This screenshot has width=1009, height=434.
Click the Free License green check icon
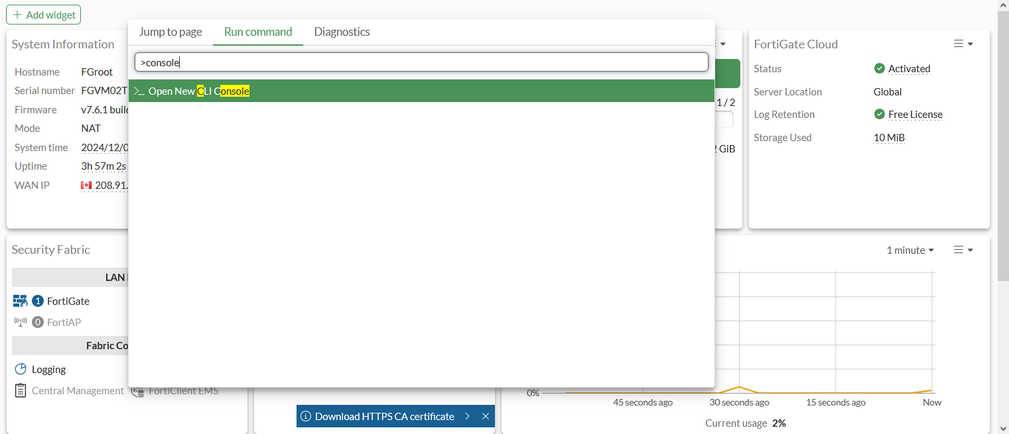880,114
